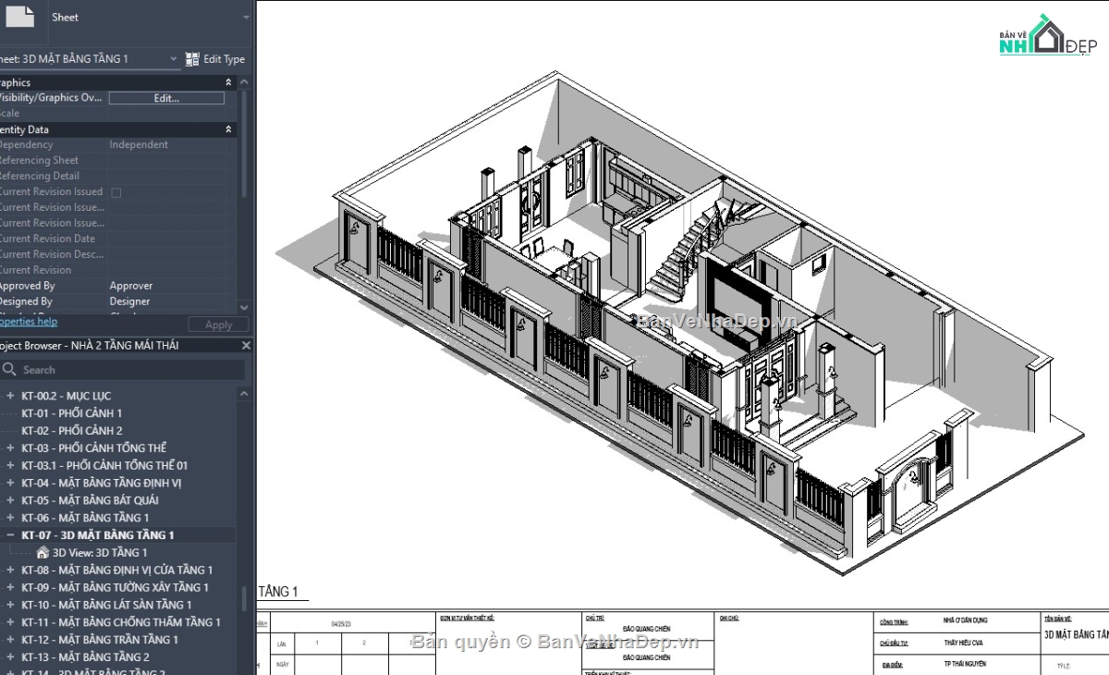Expand the KT-03 - PHỐI CẢNH TỔNG THỂ node

click(10, 448)
